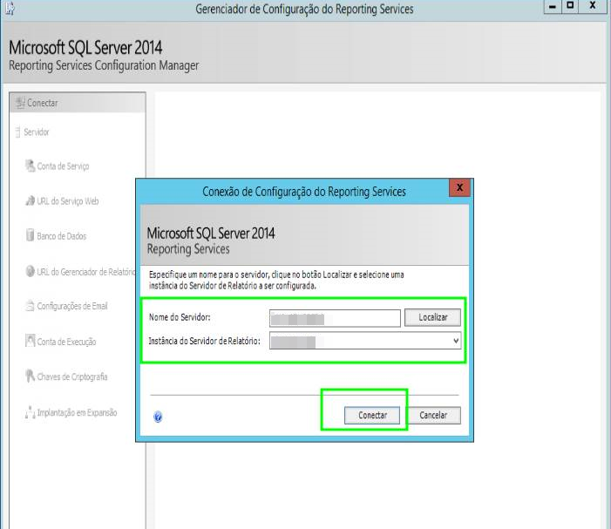Click the Banco de Dados cylinder icon
611x529 pixels.
(30, 235)
